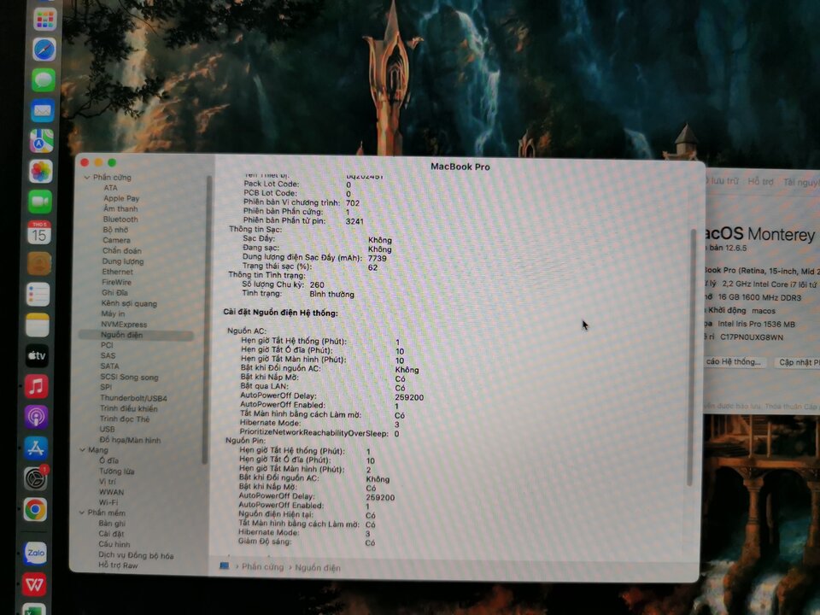
Task: Open the Mail app icon
Action: click(x=43, y=110)
